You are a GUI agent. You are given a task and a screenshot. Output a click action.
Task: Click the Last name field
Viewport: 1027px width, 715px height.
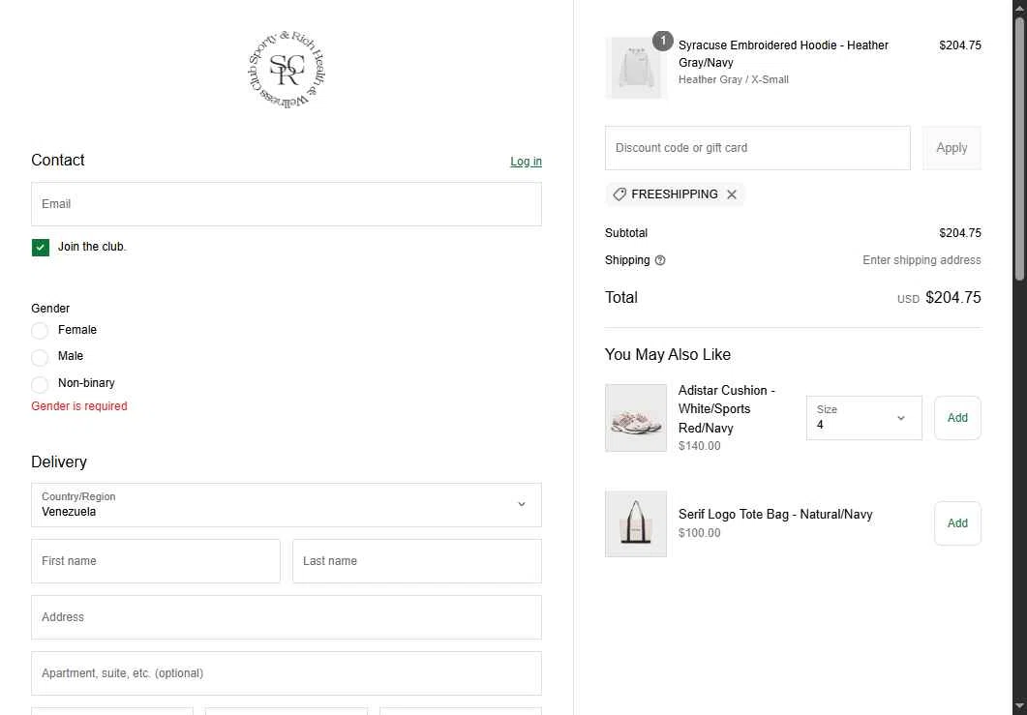tap(417, 561)
